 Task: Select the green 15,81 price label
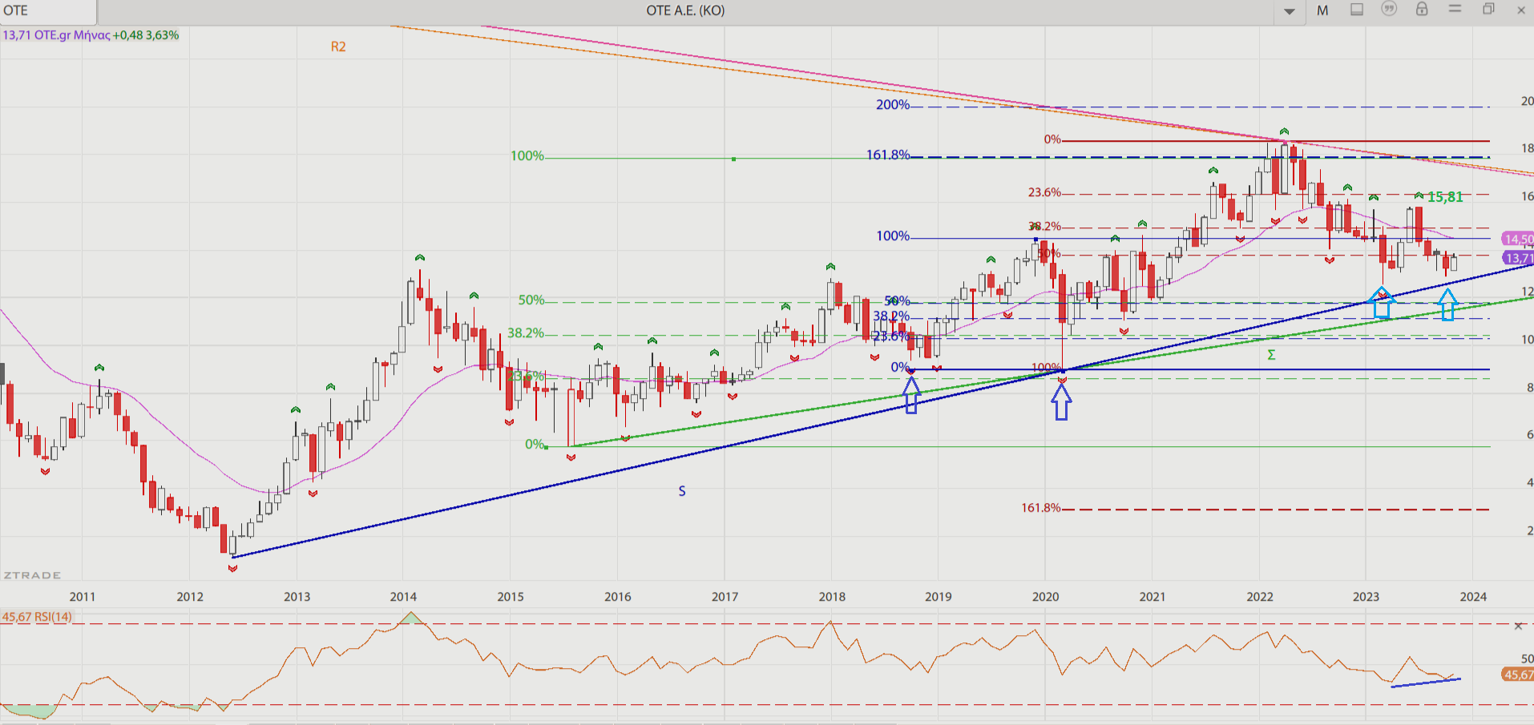pyautogui.click(x=1445, y=197)
